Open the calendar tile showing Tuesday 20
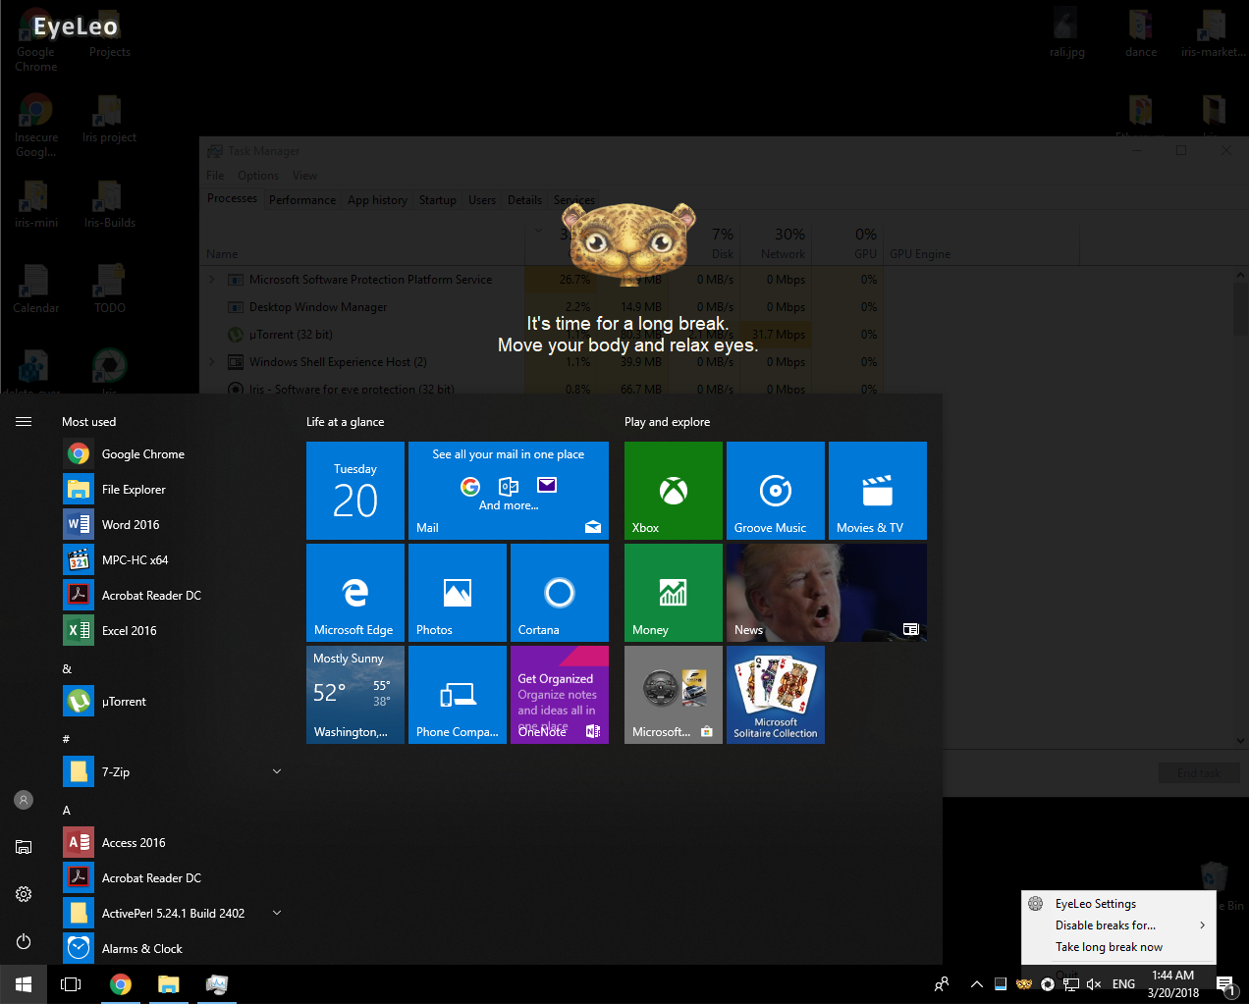The image size is (1249, 1004). (355, 491)
